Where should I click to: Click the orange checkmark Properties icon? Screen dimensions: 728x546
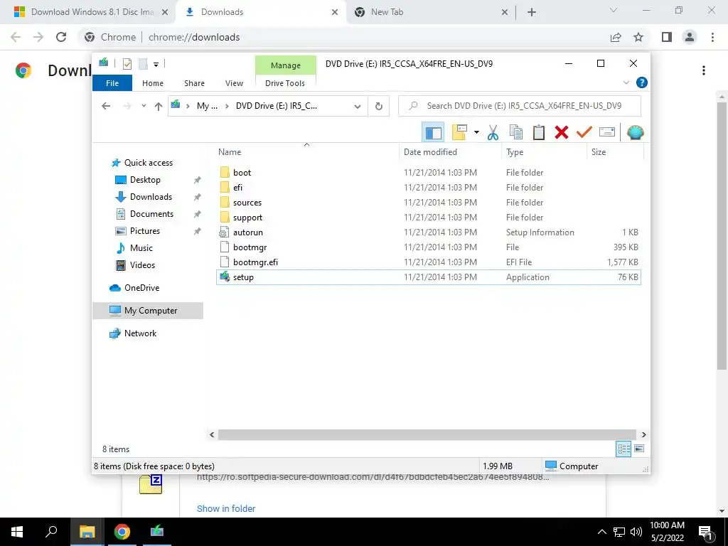pyautogui.click(x=584, y=133)
